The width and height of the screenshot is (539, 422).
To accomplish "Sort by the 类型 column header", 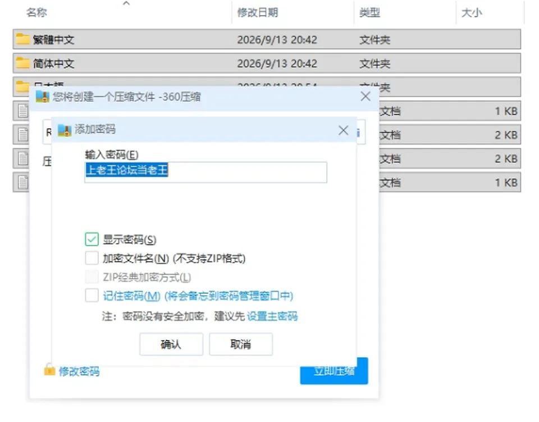I will 369,13.
